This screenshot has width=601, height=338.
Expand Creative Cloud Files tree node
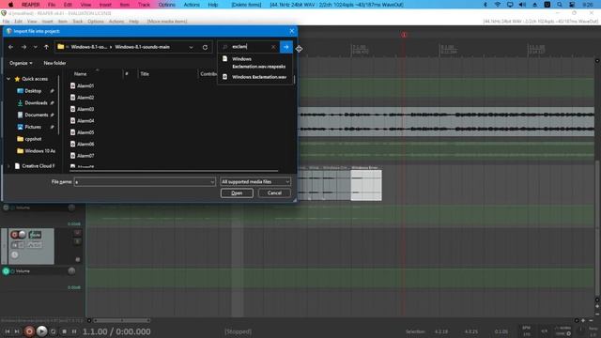tap(8, 166)
